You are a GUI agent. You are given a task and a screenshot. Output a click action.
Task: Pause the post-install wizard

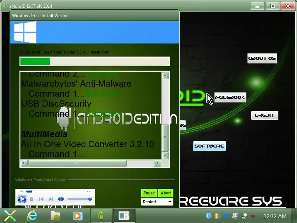click(x=149, y=193)
